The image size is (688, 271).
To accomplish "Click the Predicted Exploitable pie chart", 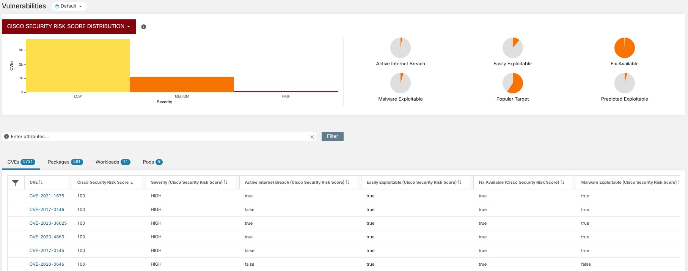I will point(625,83).
